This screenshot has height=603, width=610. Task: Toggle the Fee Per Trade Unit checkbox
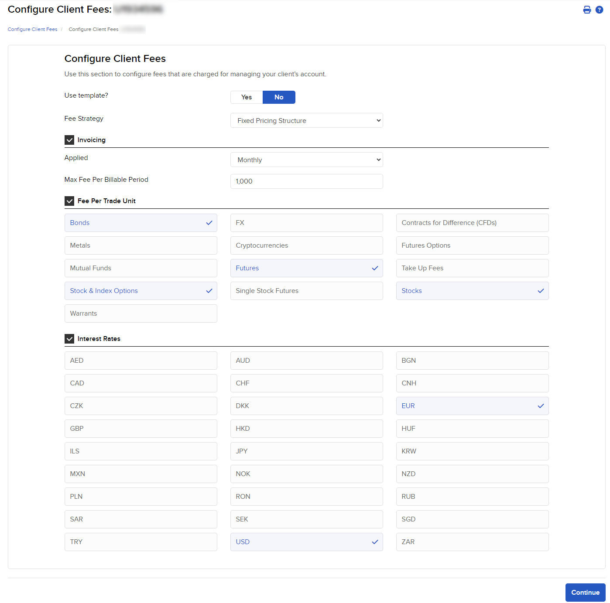(x=69, y=201)
